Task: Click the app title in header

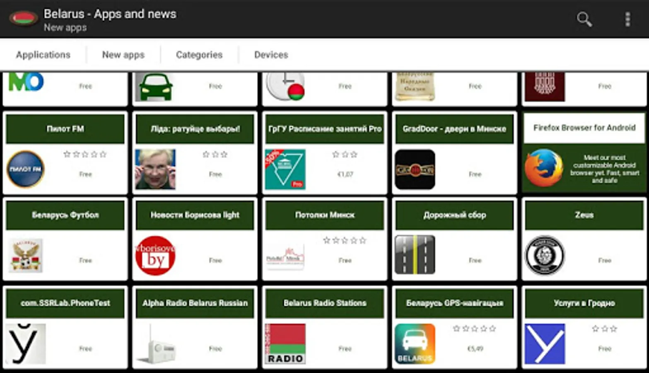Action: point(110,14)
